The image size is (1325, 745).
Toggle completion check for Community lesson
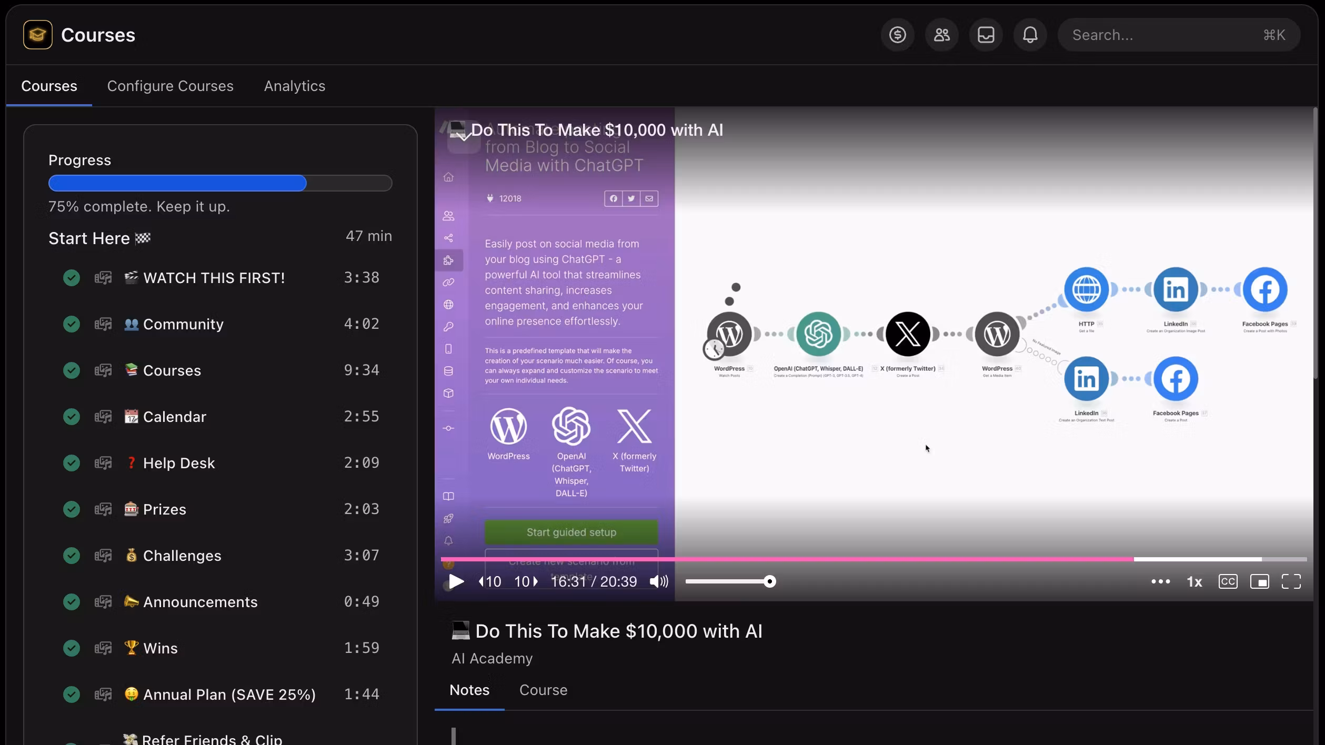click(x=72, y=324)
